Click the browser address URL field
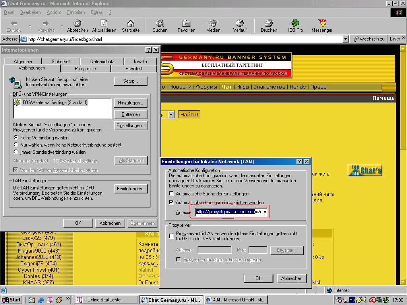 185,39
